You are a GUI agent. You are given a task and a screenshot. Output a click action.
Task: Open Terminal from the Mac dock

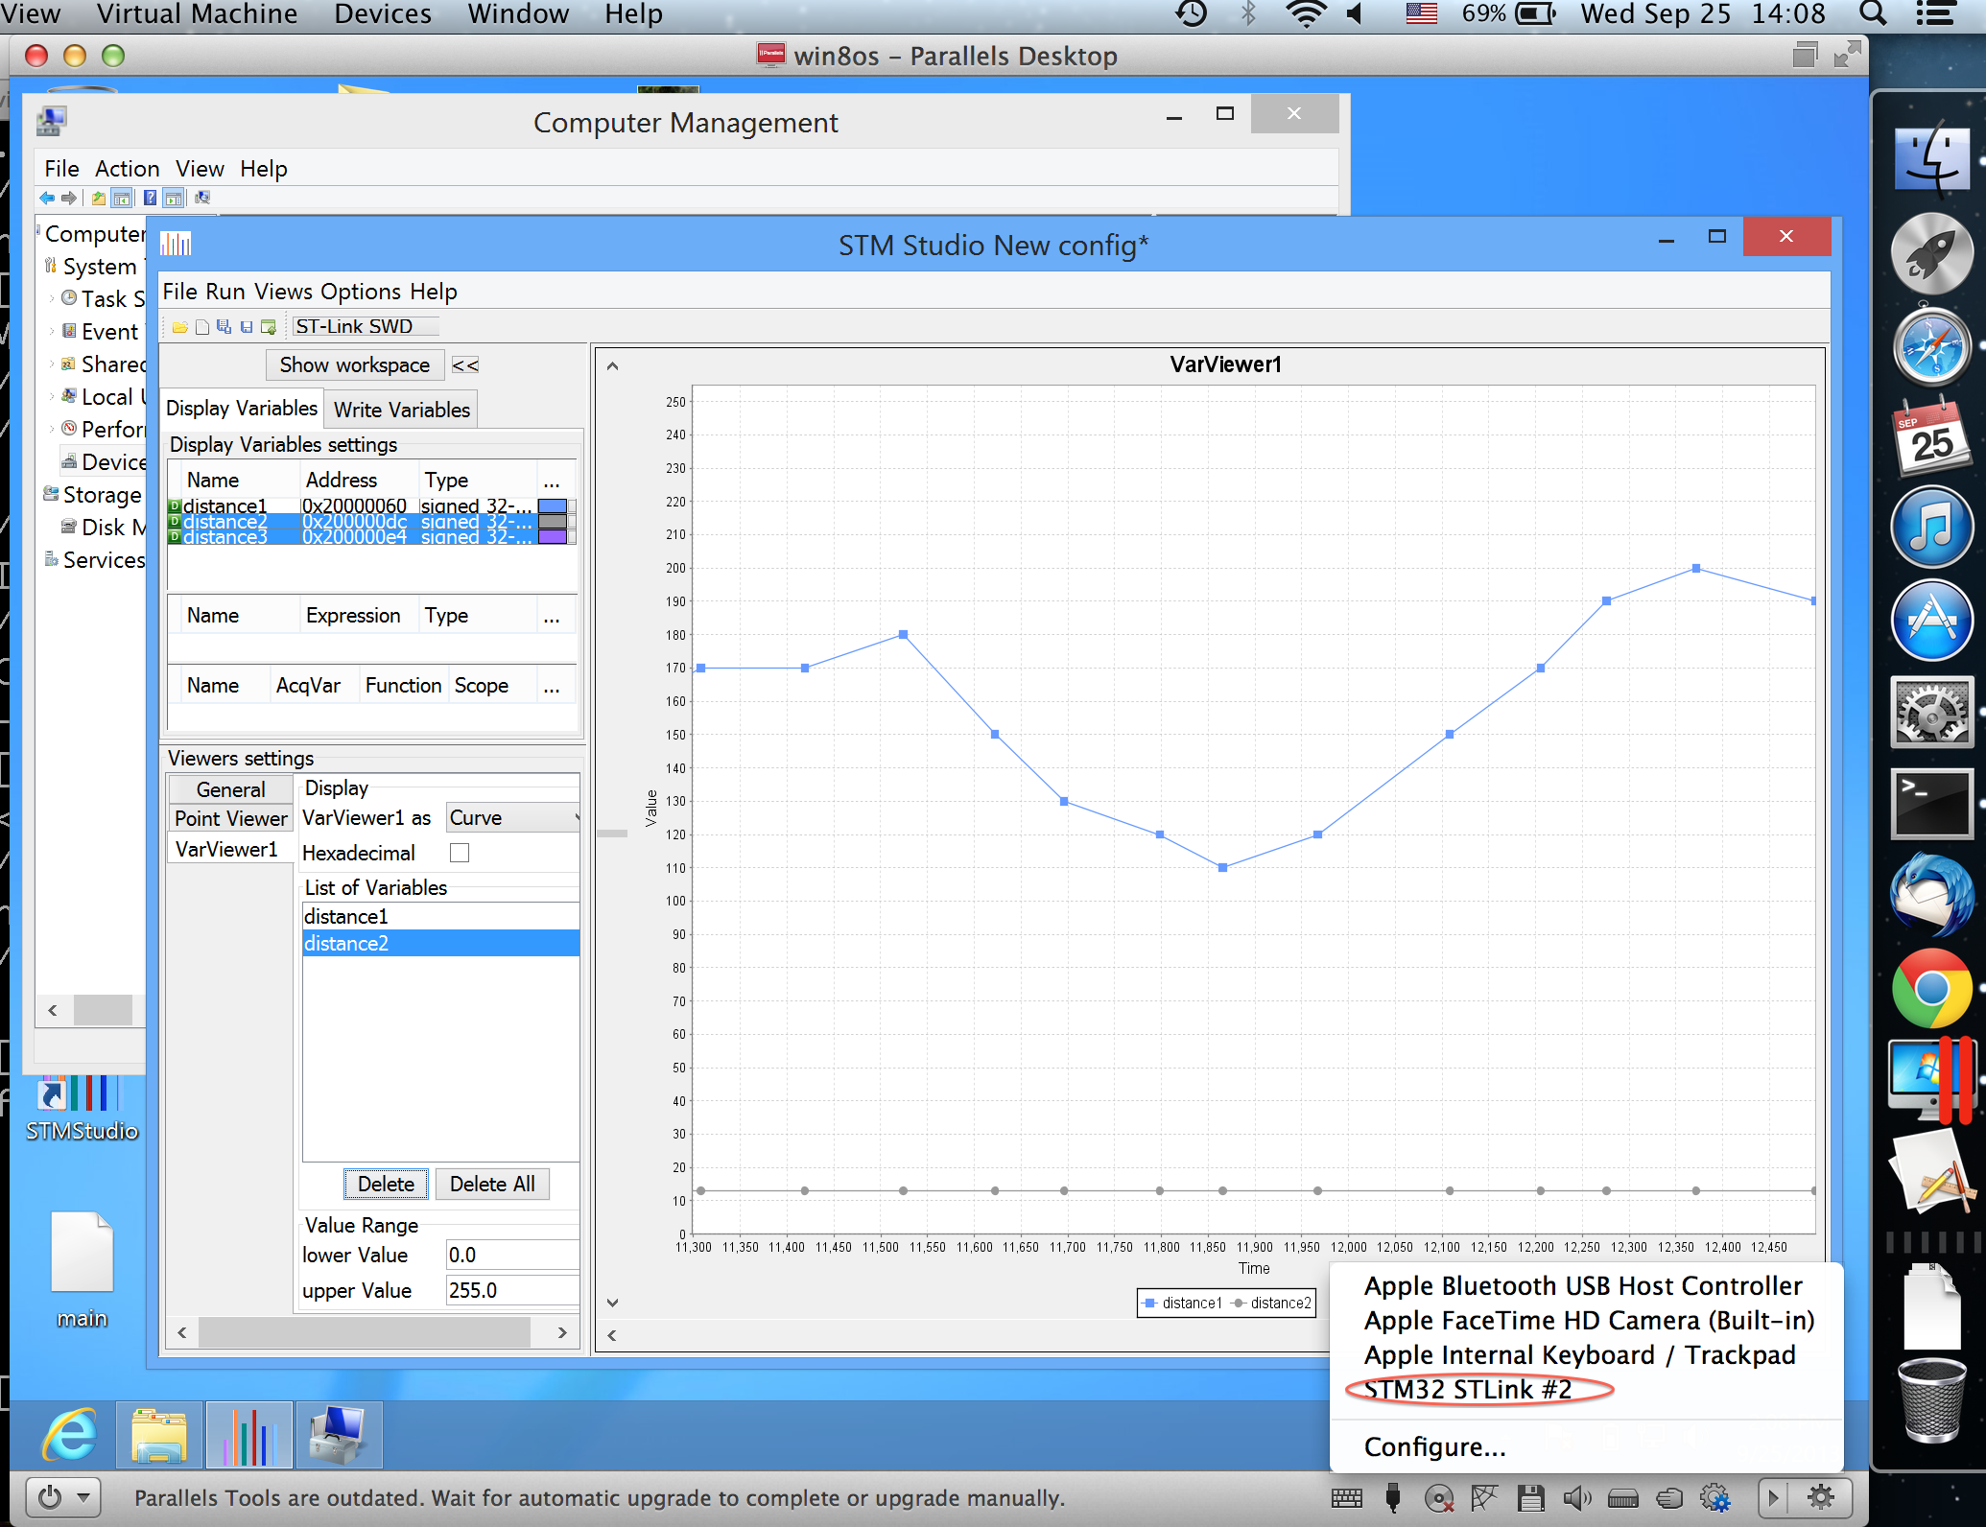click(x=1930, y=804)
